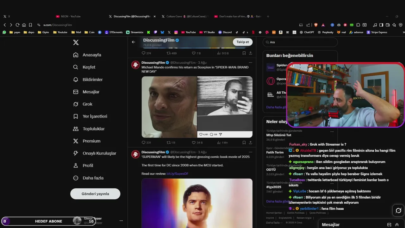Screen dimensions: 405x228
Task: Switch to Culture Crave tab
Action: 184,16
